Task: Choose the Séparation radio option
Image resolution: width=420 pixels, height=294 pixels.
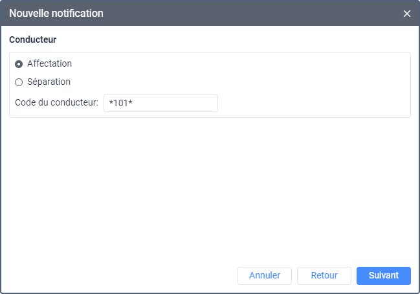Action: tap(19, 82)
